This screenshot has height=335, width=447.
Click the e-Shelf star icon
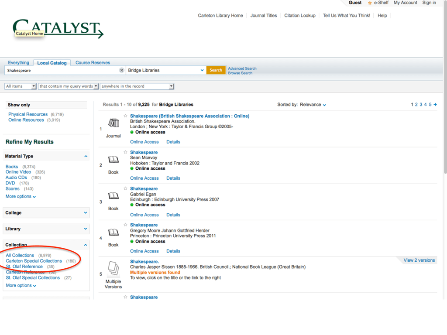[x=370, y=3]
